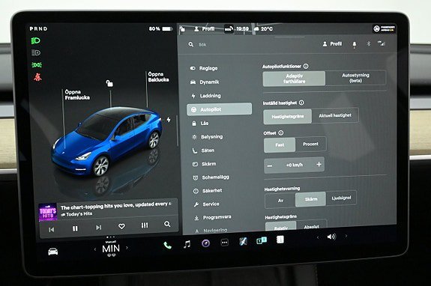
Task: Pause the current track
Action: tap(75, 228)
